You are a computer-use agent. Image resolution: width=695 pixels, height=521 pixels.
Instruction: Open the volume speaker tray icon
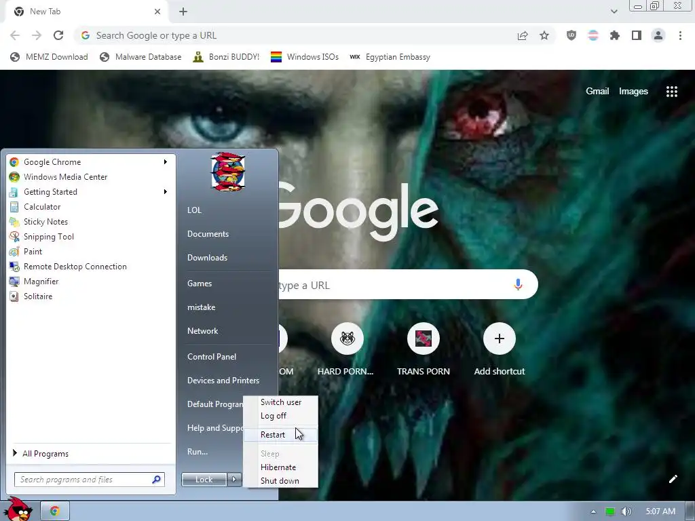pyautogui.click(x=626, y=512)
